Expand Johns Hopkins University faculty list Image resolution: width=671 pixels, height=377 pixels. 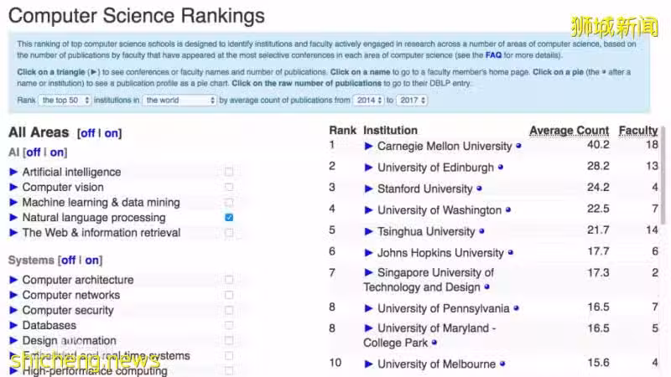[x=368, y=253]
